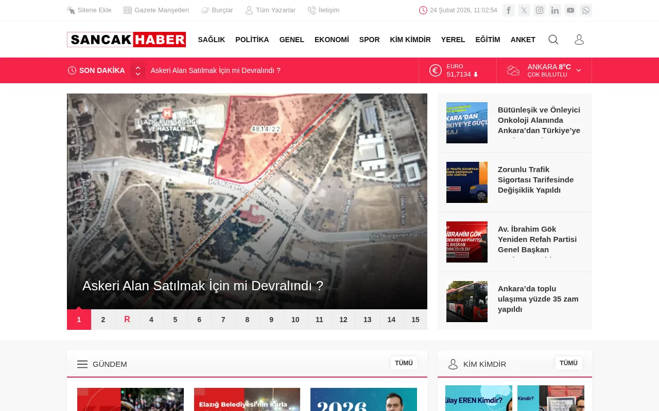This screenshot has width=659, height=411.
Task: Open the user account icon
Action: click(579, 39)
